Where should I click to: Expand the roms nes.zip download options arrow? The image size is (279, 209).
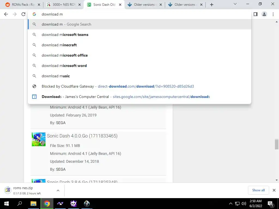click(x=58, y=190)
